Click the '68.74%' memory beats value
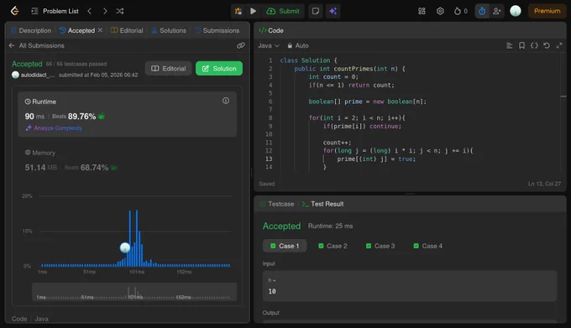571x328 pixels. [x=94, y=168]
